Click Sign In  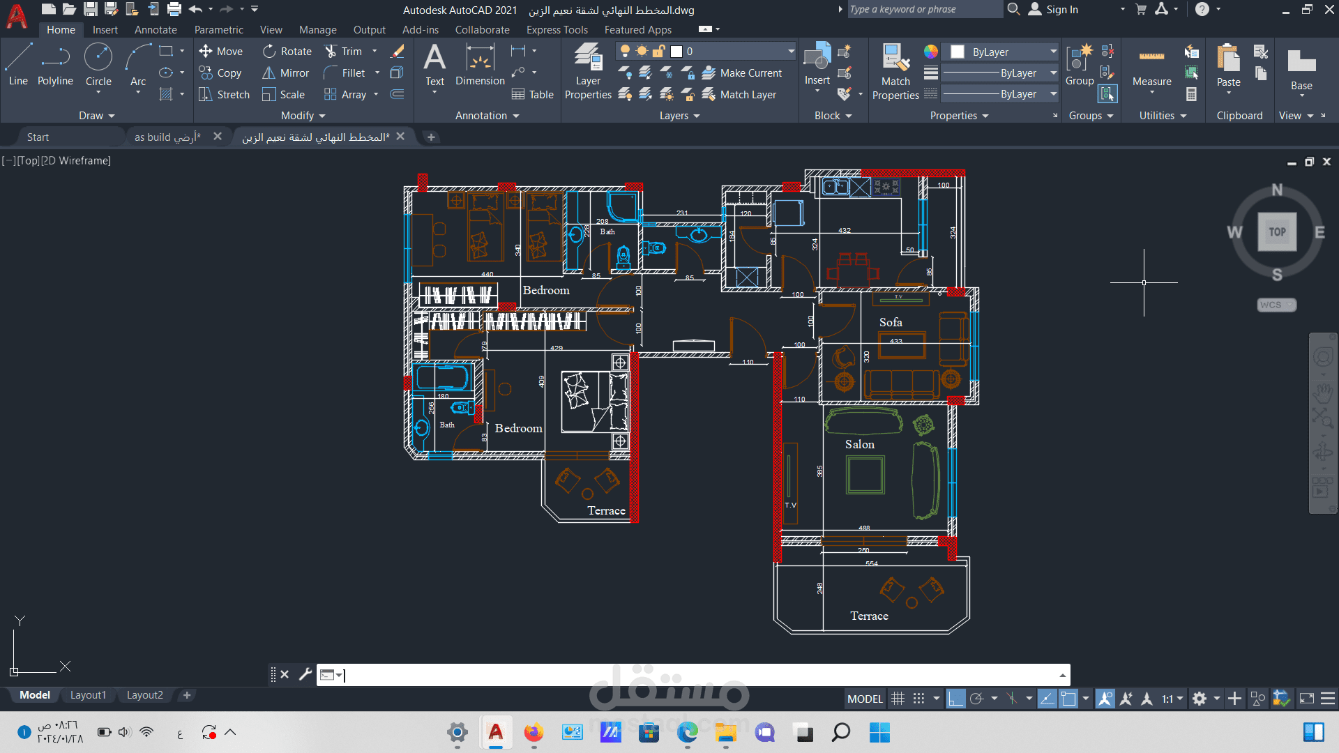[x=1054, y=9]
